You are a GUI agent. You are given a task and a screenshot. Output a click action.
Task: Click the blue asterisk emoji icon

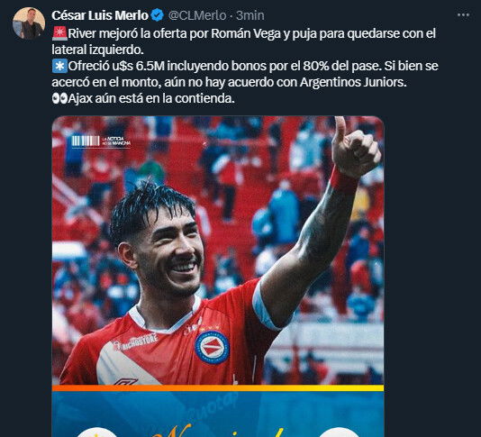pos(59,66)
